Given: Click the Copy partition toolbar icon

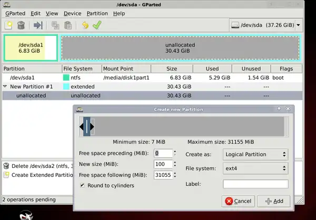Looking at the screenshot, I should 55,25.
